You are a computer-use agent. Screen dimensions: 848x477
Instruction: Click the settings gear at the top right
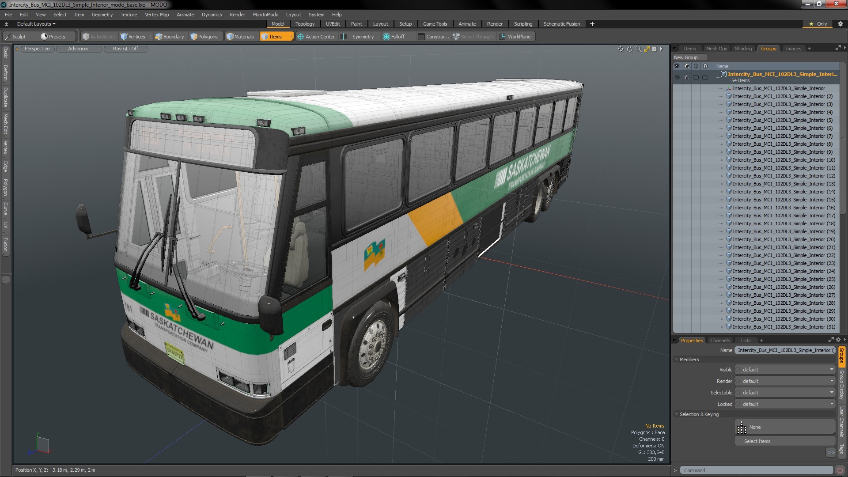(840, 24)
